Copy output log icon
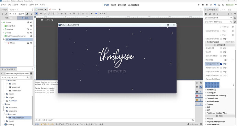The height and width of the screenshot is (126, 237). click(x=201, y=83)
